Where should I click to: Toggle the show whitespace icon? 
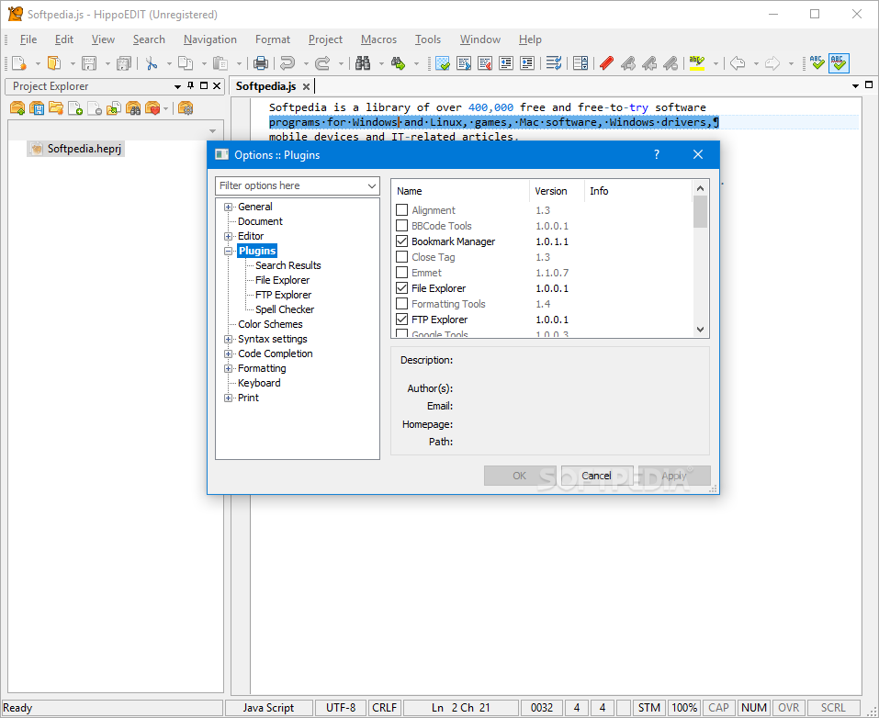[443, 62]
